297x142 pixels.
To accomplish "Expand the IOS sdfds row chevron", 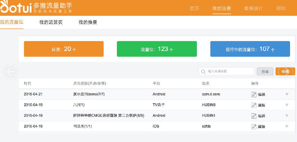I will (287, 126).
